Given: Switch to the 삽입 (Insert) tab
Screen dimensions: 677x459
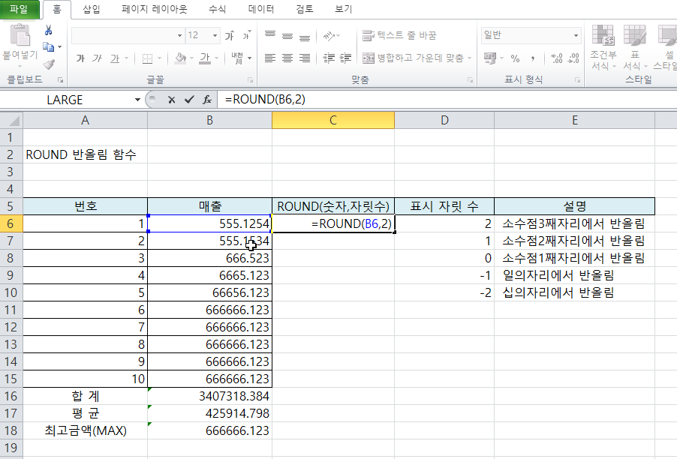Looking at the screenshot, I should tap(91, 9).
